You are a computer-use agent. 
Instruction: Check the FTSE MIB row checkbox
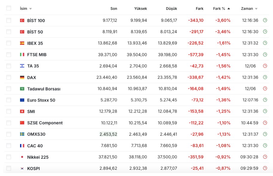(8, 55)
